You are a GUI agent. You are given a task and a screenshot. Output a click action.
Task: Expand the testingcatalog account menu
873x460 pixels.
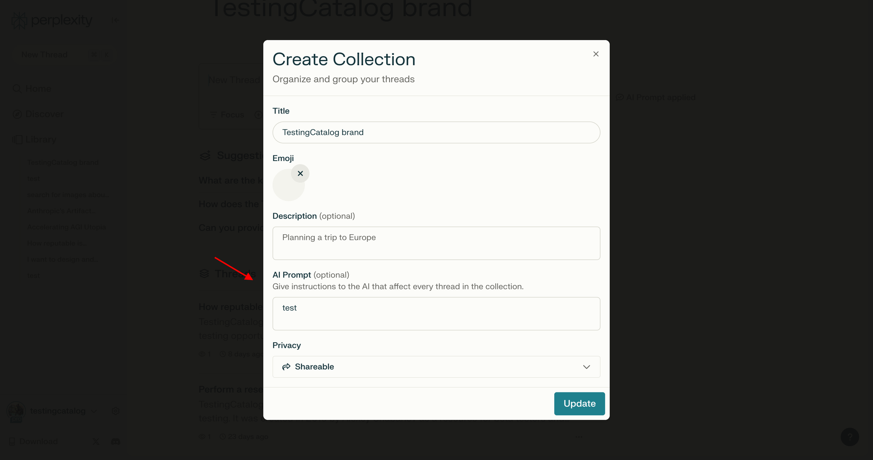click(x=94, y=411)
